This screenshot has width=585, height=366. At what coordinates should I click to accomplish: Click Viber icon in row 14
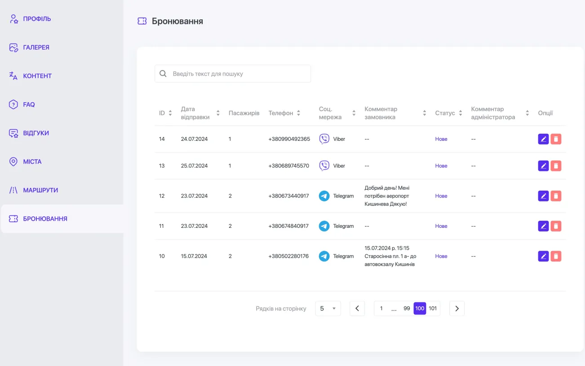(x=324, y=139)
